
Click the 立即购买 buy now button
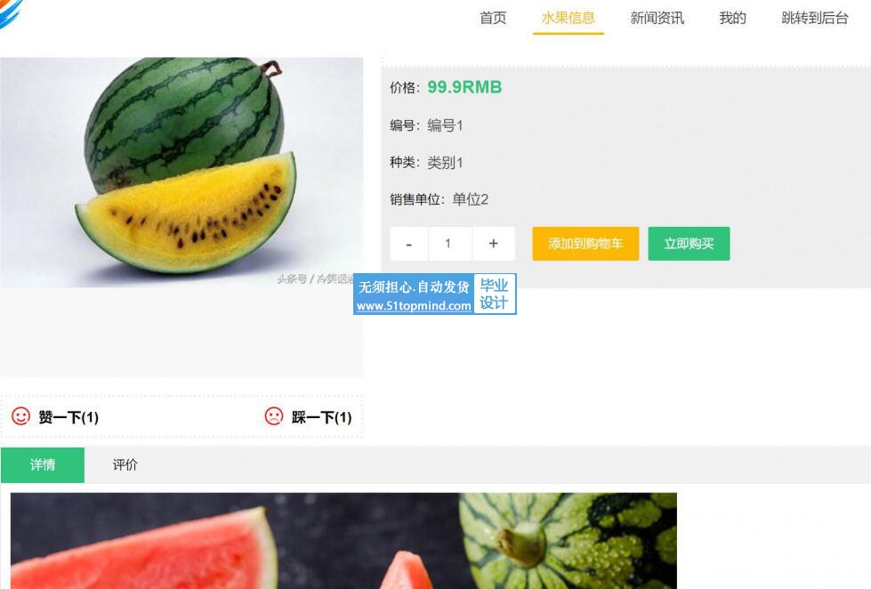[689, 244]
